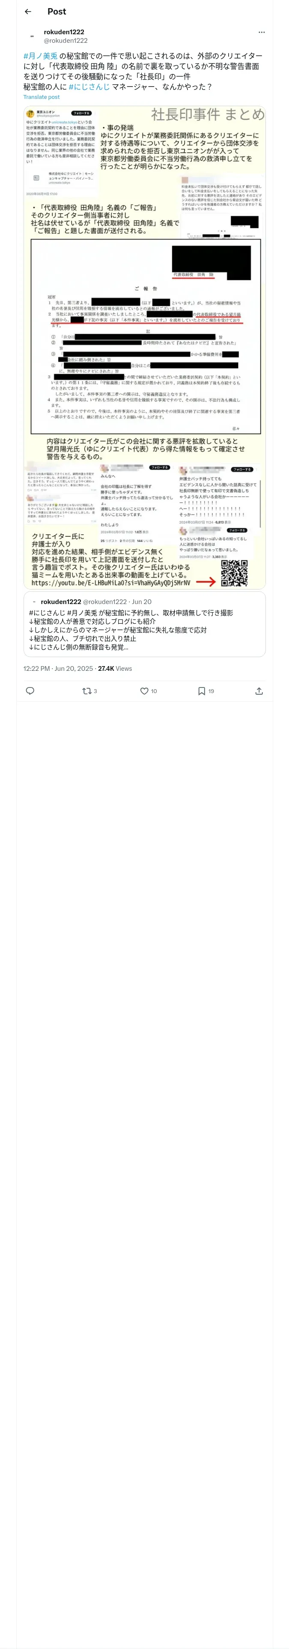Go back using the arrow next to Post
The width and height of the screenshot is (289, 1649).
coord(27,12)
